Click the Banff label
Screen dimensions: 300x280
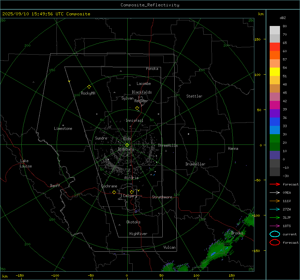(55, 185)
